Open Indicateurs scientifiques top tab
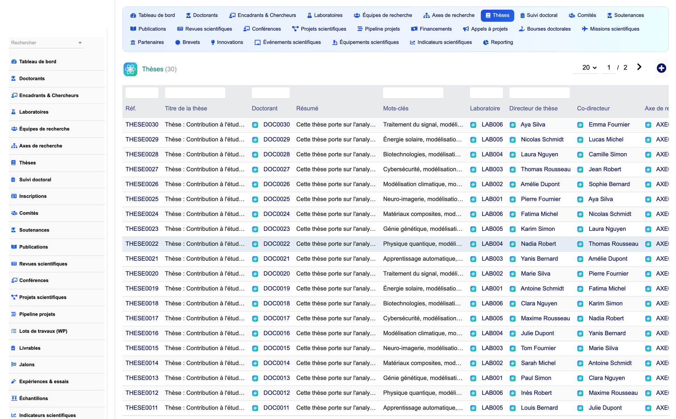This screenshot has height=419, width=676. (x=441, y=42)
